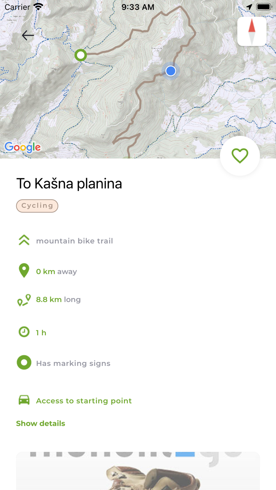The height and width of the screenshot is (490, 276).
Task: Tap the trail title 'To Kašna planina'
Action: pos(69,184)
